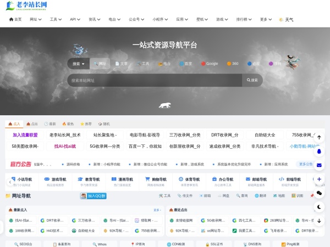The width and height of the screenshot is (330, 247).
Task: Open the 搜索 category dropdown in banner
Action: [79, 64]
